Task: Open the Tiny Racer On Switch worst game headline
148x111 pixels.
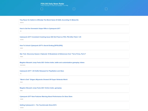Action: coord(49,20)
